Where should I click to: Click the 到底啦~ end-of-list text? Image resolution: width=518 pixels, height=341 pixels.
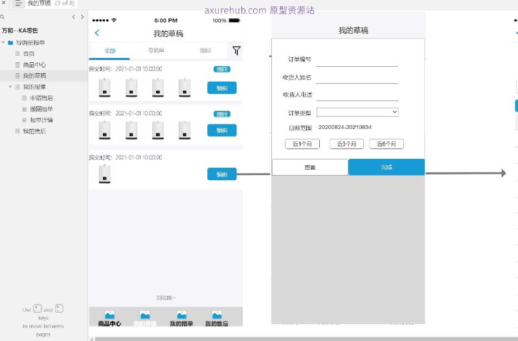tap(166, 298)
